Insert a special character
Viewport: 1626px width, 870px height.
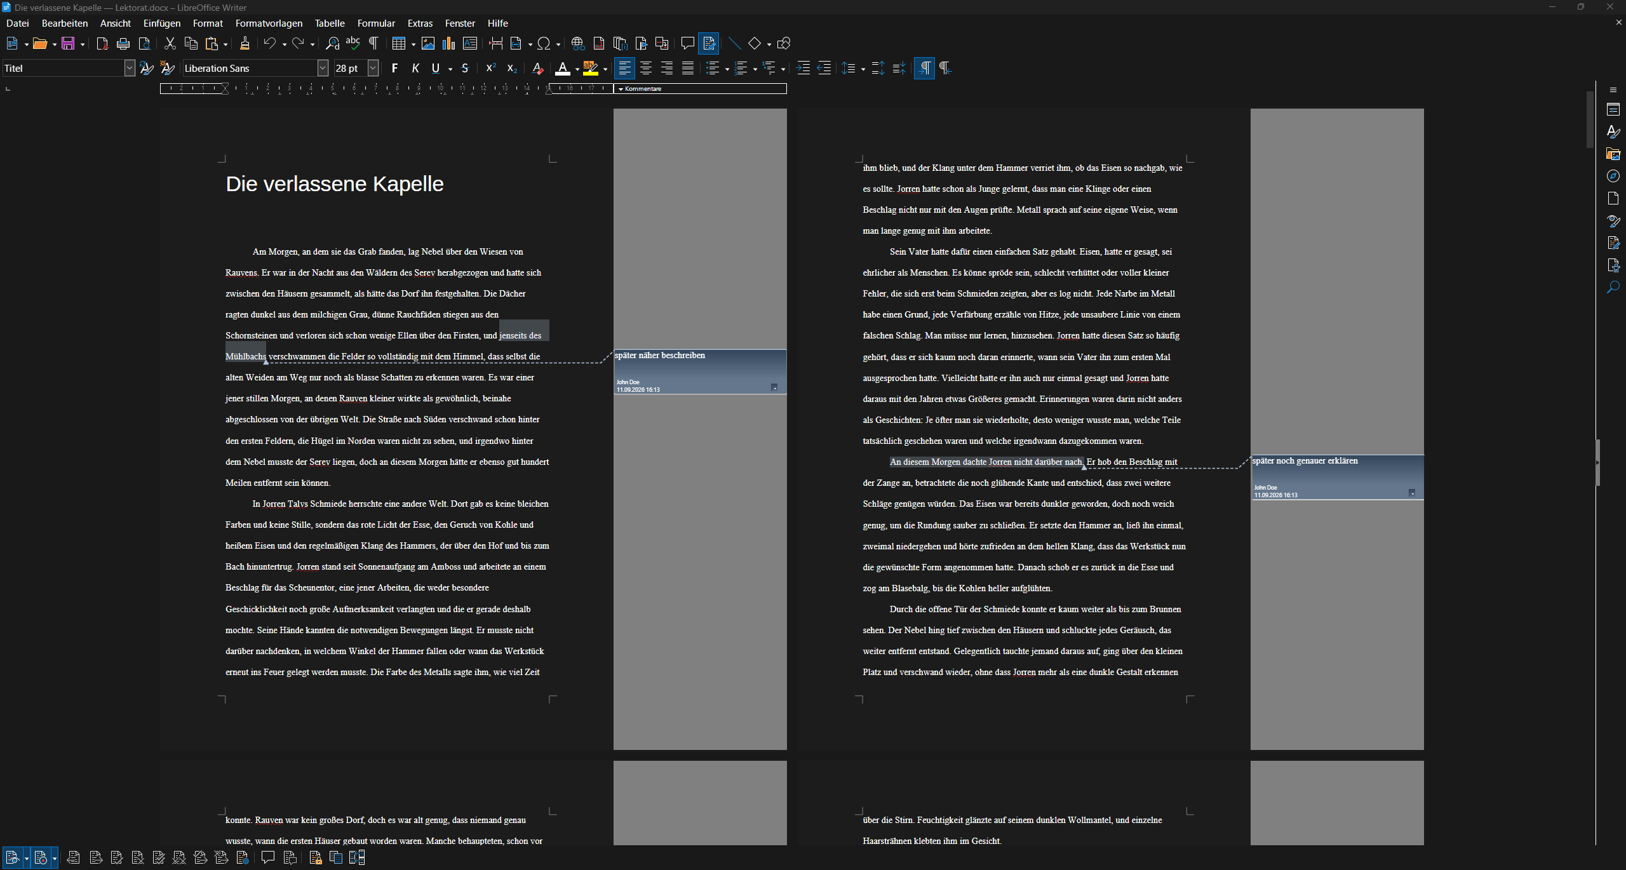(x=544, y=43)
